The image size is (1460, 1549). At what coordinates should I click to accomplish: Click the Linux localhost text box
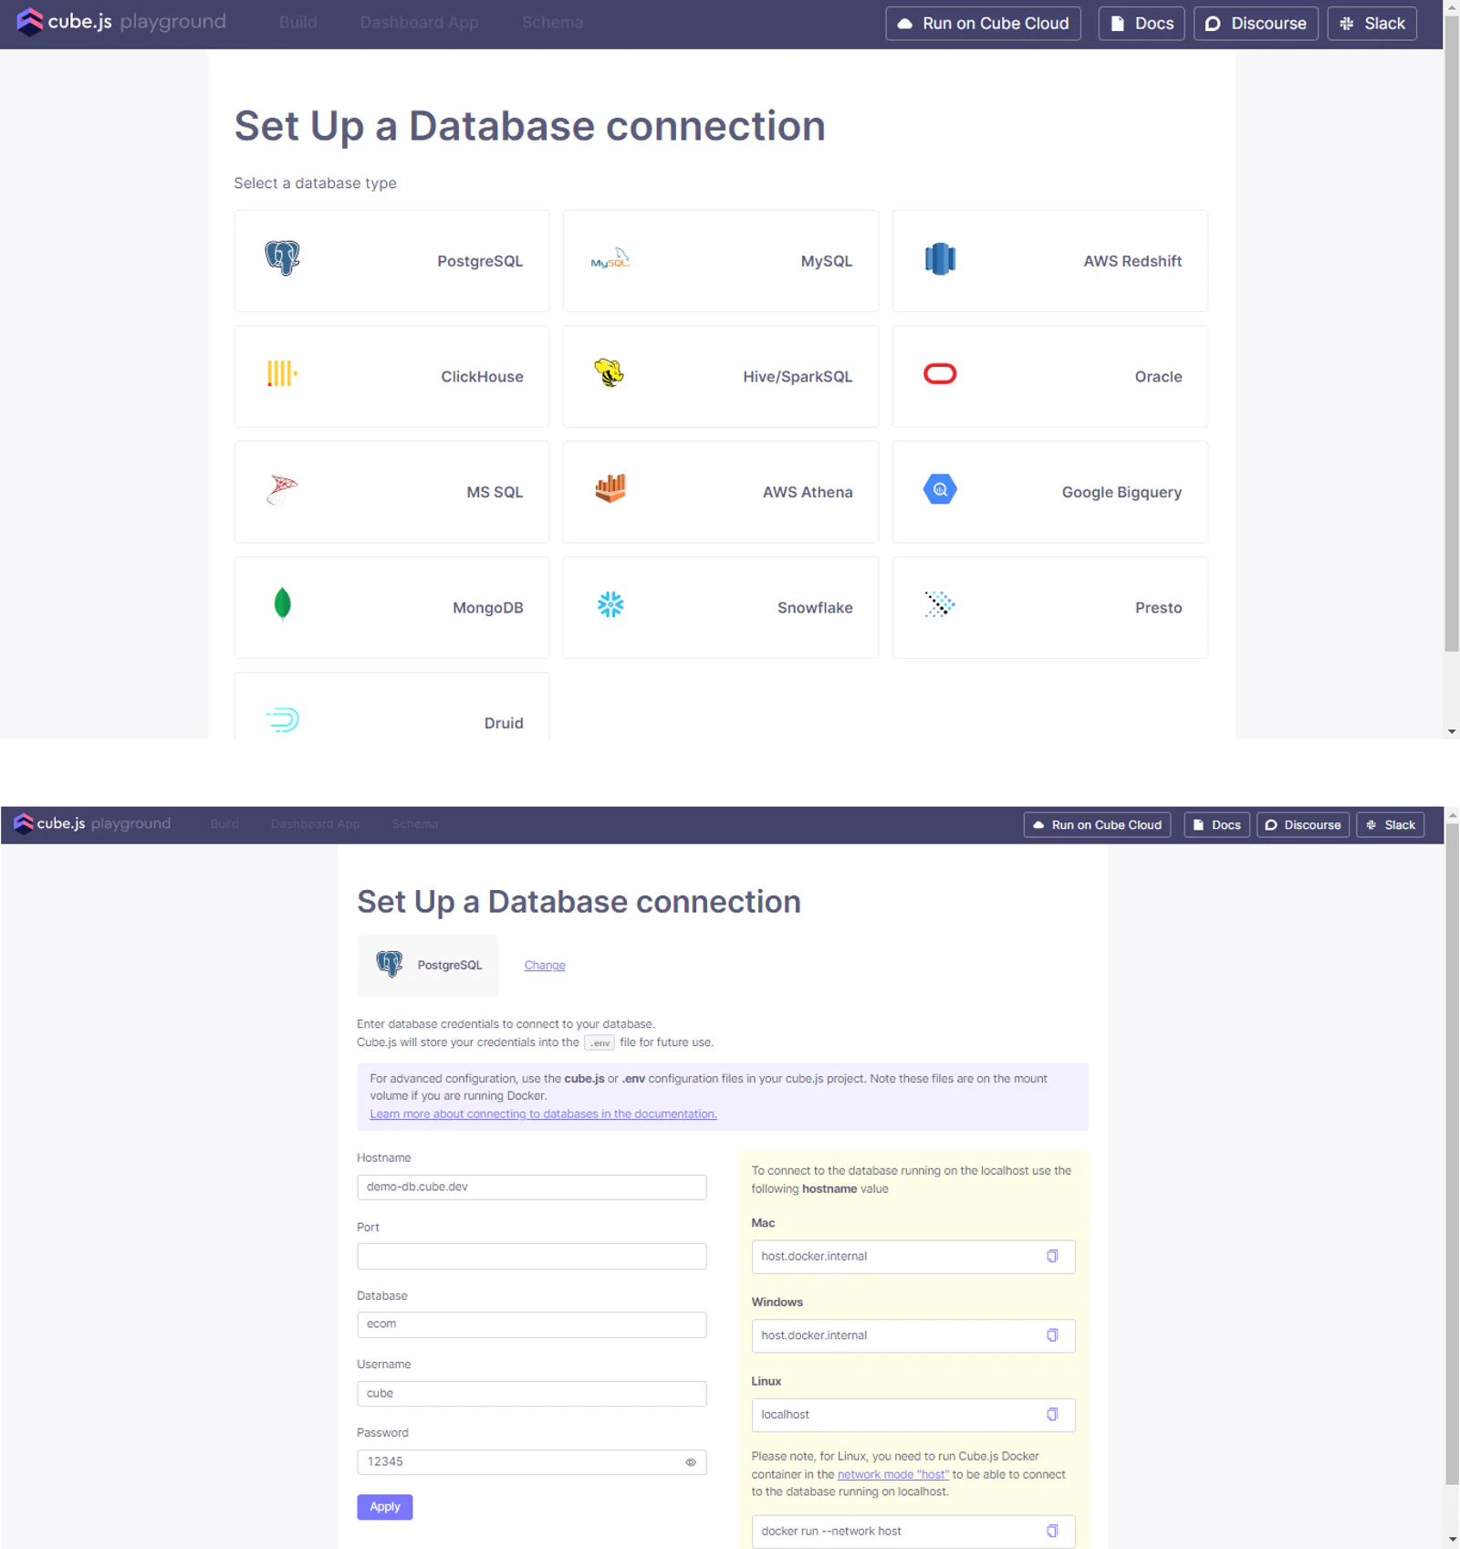pyautogui.click(x=913, y=1416)
